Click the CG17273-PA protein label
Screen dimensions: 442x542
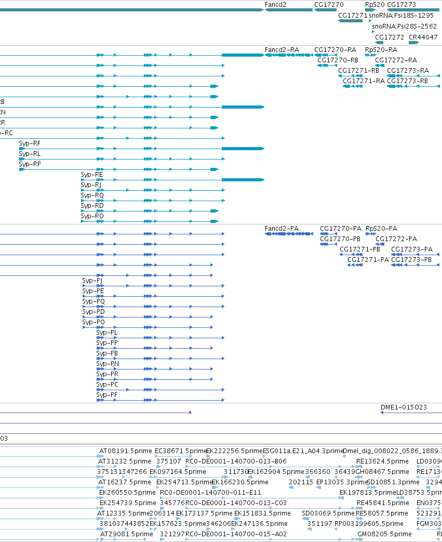[411, 249]
